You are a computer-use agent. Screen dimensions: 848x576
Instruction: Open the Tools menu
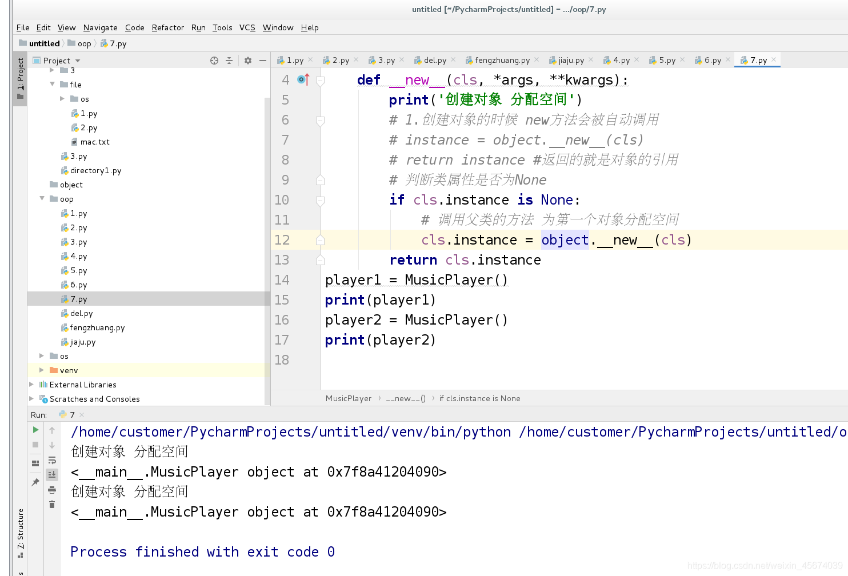click(222, 27)
